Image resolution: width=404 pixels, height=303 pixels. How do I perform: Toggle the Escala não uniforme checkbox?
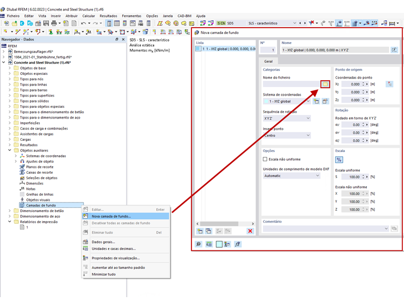click(x=265, y=159)
